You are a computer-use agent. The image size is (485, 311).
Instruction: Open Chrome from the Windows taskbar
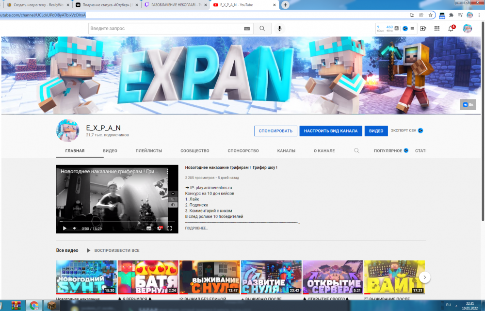[34, 306]
